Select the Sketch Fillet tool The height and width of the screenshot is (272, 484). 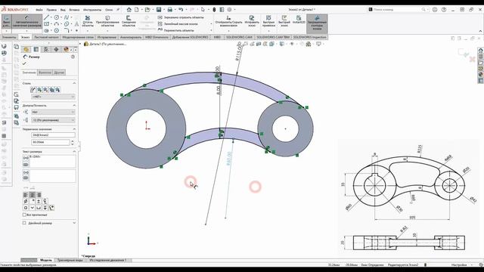[67, 30]
